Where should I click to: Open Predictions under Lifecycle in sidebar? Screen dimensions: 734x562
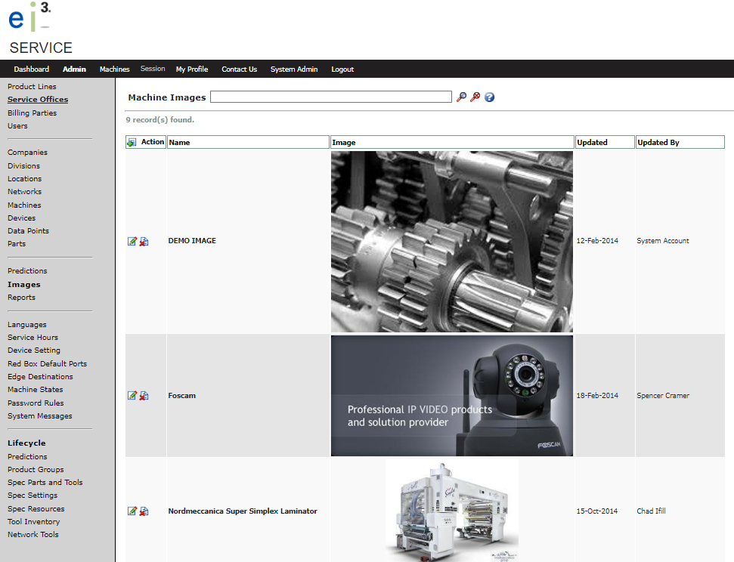(x=27, y=457)
